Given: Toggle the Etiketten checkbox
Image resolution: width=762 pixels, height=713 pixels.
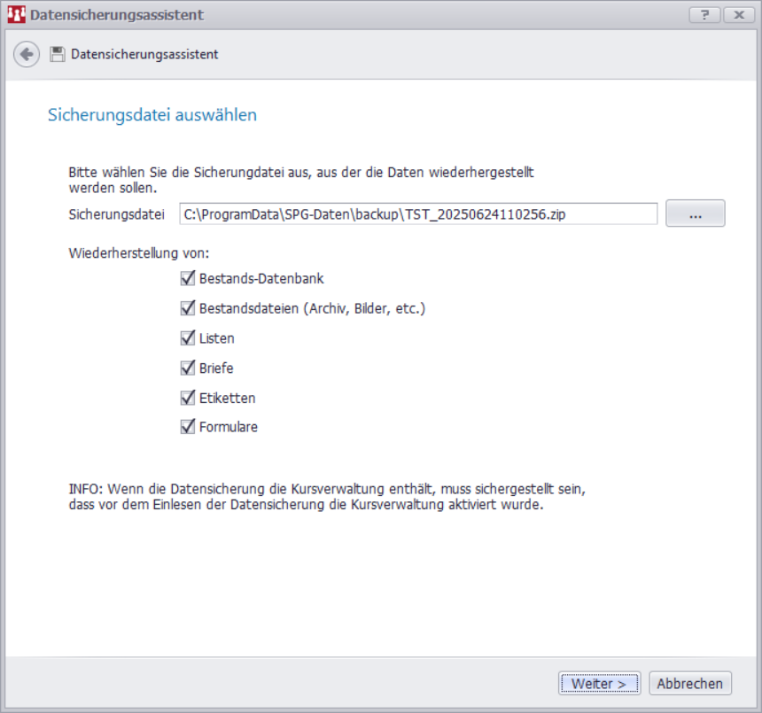Looking at the screenshot, I should 187,398.
